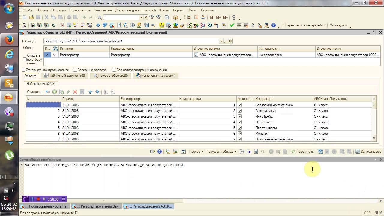Image resolution: width=384 pixels, height=216 pixels.
Task: Open the "Текущая таблица" dropdown
Action: (221, 151)
